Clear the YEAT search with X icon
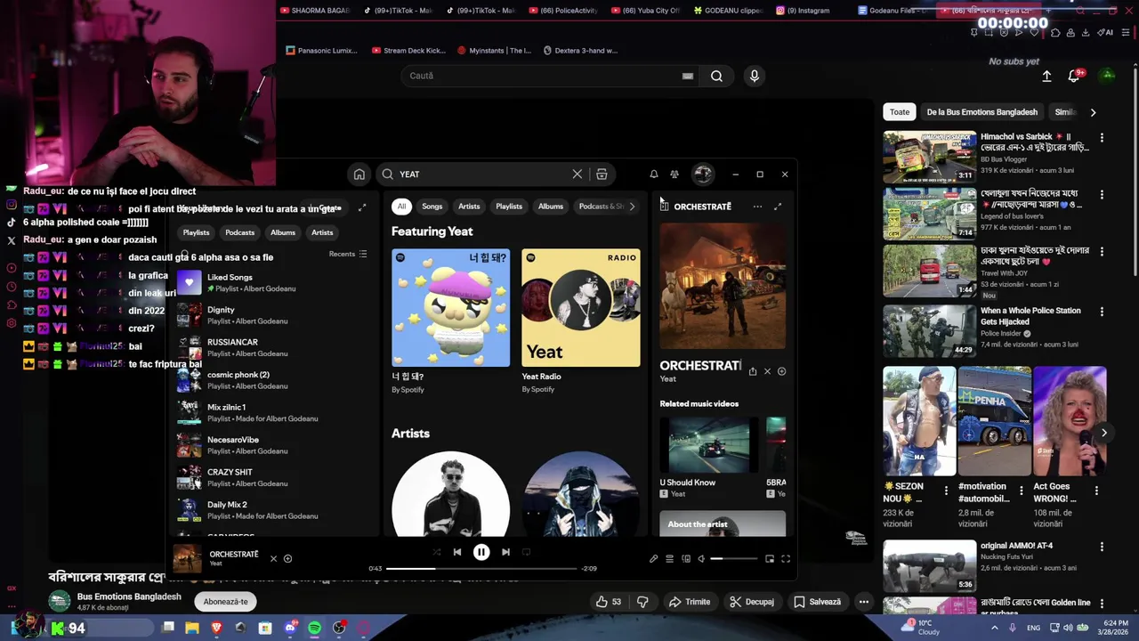The image size is (1139, 641). click(x=578, y=174)
